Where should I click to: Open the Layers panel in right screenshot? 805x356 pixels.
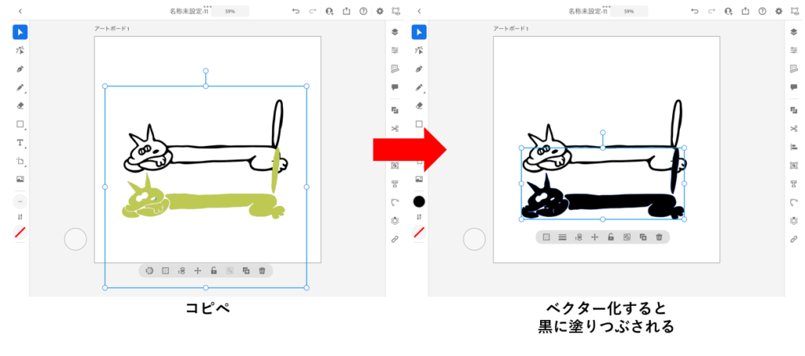pos(794,31)
